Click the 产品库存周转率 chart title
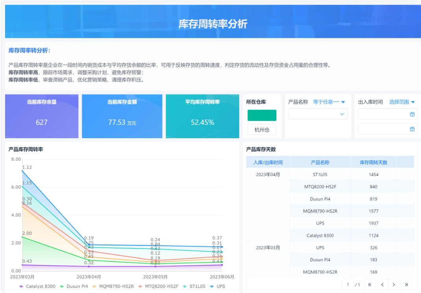Viewport: 421px width, 293px height. tap(26, 150)
